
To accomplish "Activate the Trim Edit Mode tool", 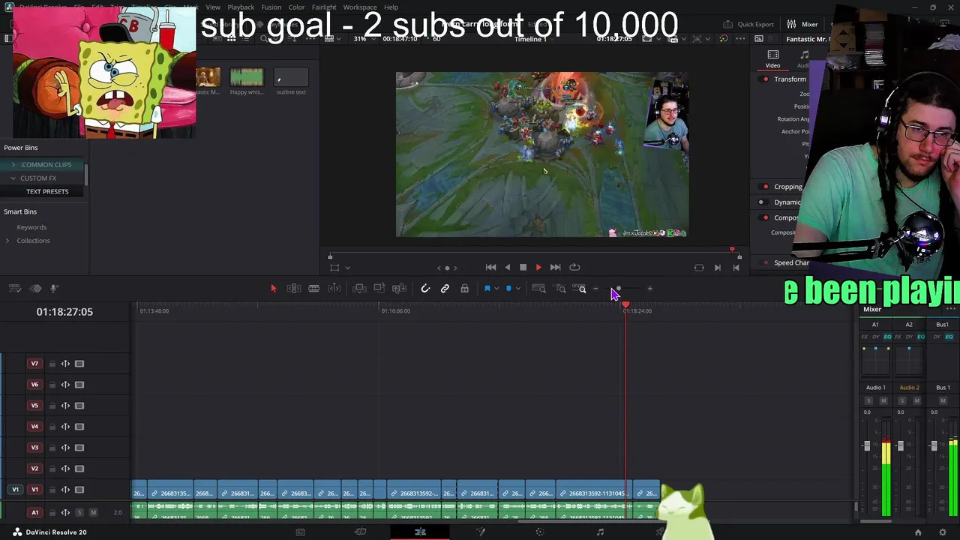I will (x=294, y=289).
